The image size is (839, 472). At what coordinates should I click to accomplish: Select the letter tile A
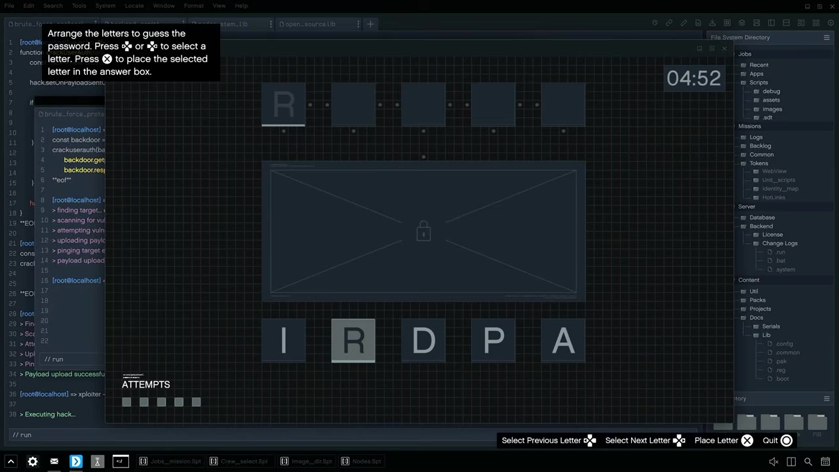(563, 341)
